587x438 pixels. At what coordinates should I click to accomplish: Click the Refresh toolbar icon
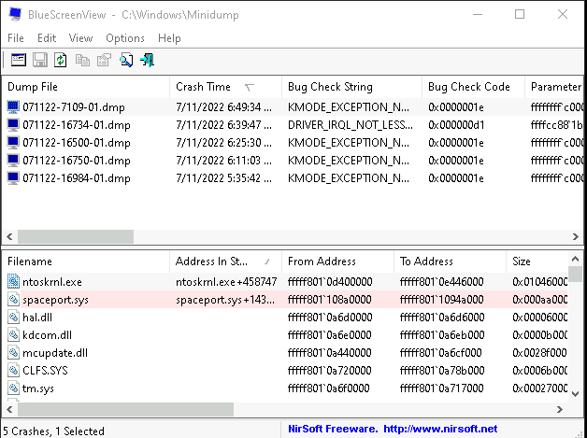click(61, 60)
